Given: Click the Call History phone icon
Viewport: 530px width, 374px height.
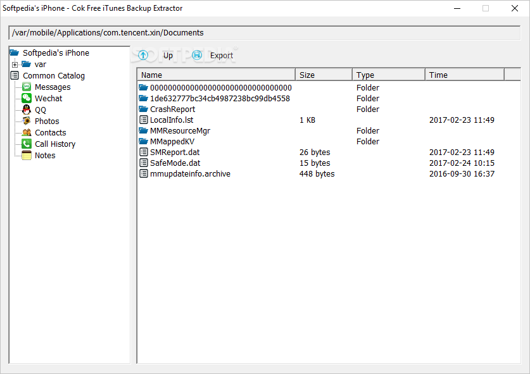Looking at the screenshot, I should [27, 144].
